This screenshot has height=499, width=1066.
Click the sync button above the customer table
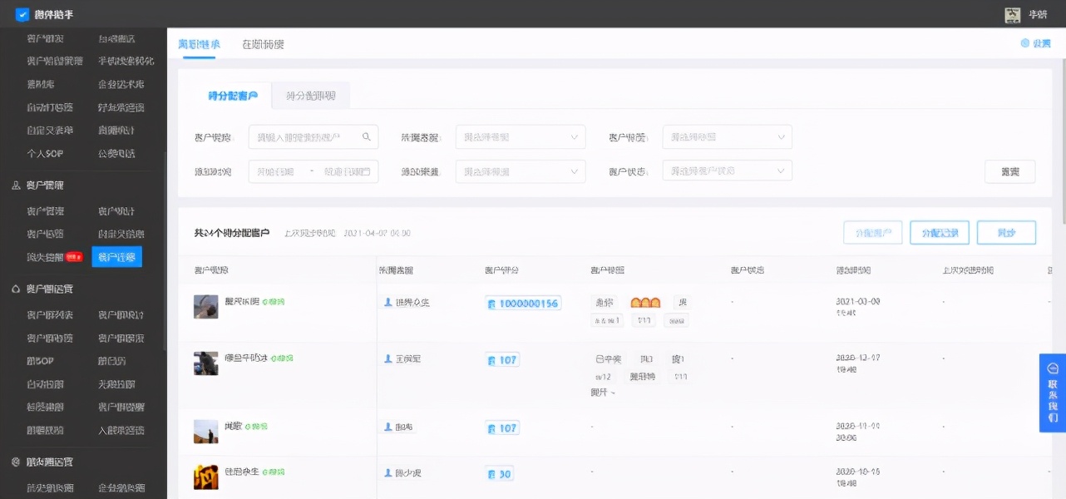click(x=1008, y=232)
